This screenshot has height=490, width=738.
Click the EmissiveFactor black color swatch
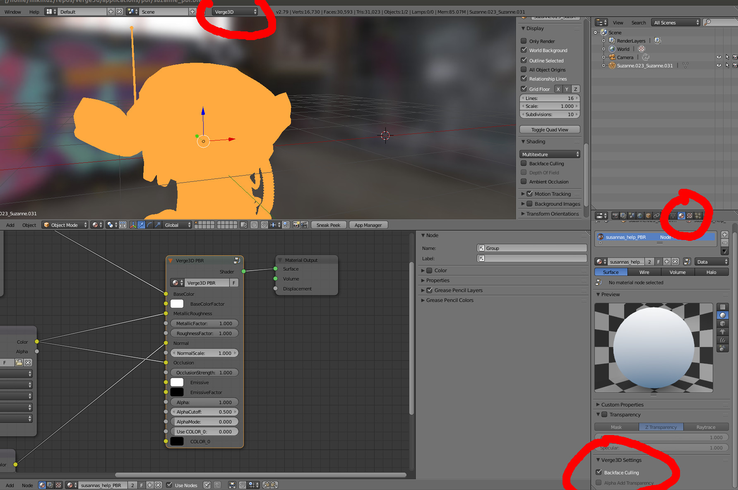pyautogui.click(x=177, y=392)
